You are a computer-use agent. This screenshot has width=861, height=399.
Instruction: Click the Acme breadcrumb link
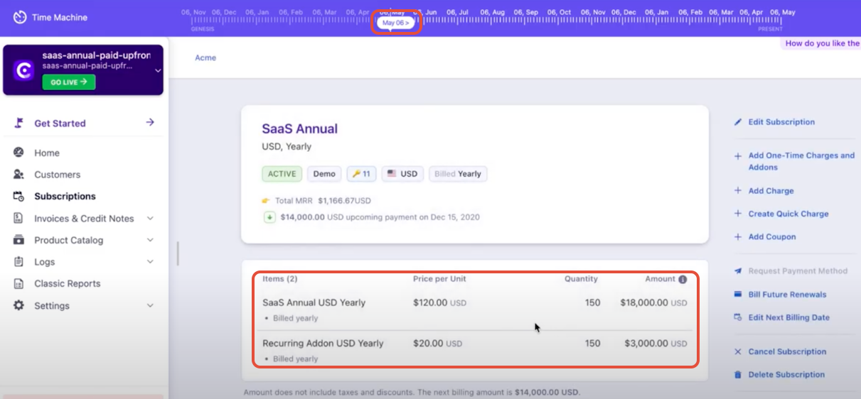205,58
